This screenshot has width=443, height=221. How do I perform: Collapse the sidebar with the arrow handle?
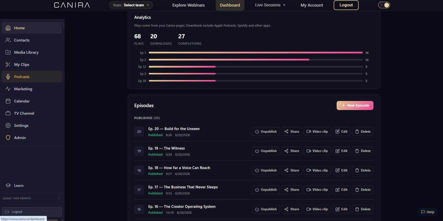click(63, 25)
